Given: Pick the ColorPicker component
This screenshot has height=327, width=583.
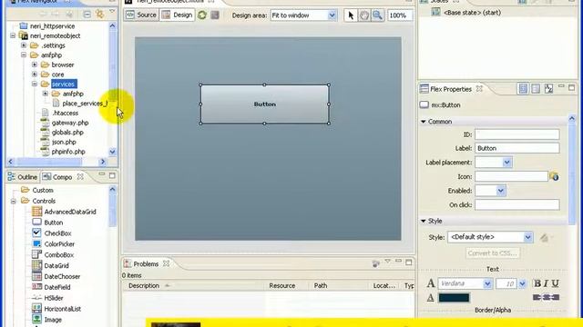Looking at the screenshot, I should (x=59, y=244).
